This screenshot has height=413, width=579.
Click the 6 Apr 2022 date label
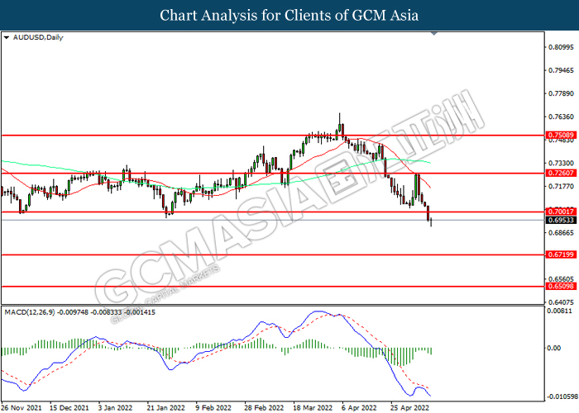[359, 408]
